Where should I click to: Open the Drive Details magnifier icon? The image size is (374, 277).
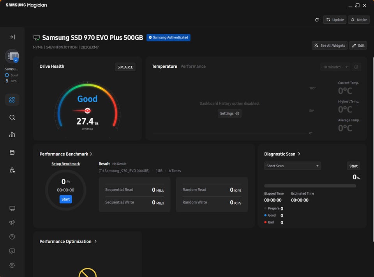(12, 117)
